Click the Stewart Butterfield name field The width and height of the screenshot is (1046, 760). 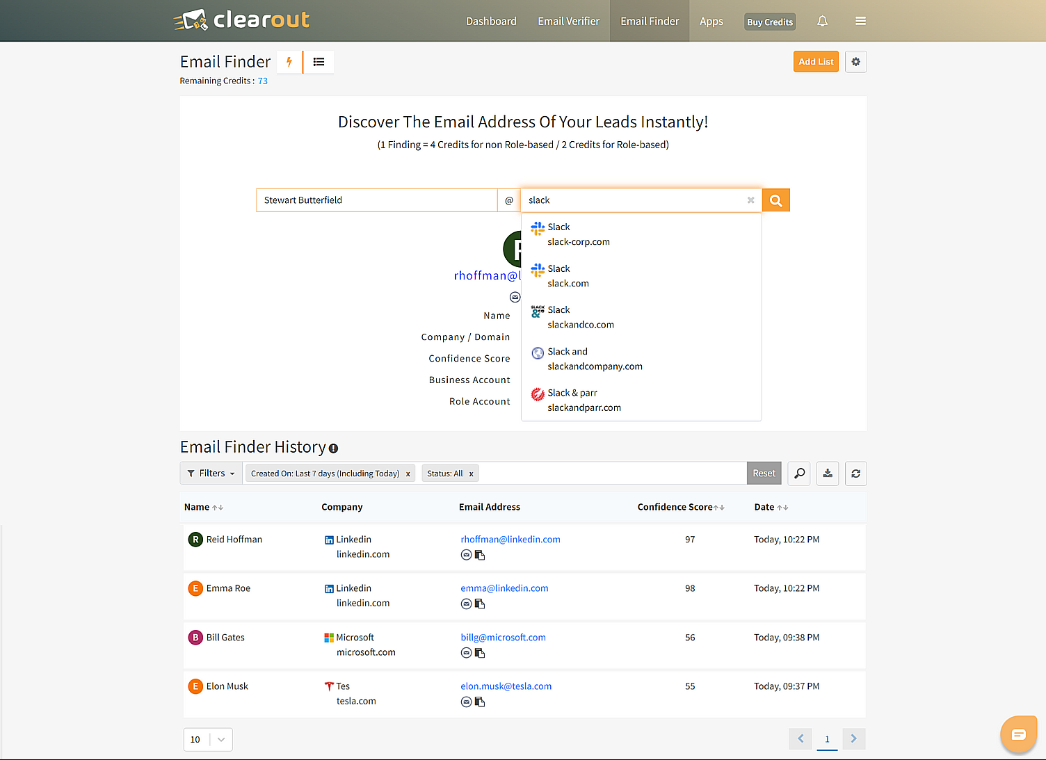click(376, 200)
